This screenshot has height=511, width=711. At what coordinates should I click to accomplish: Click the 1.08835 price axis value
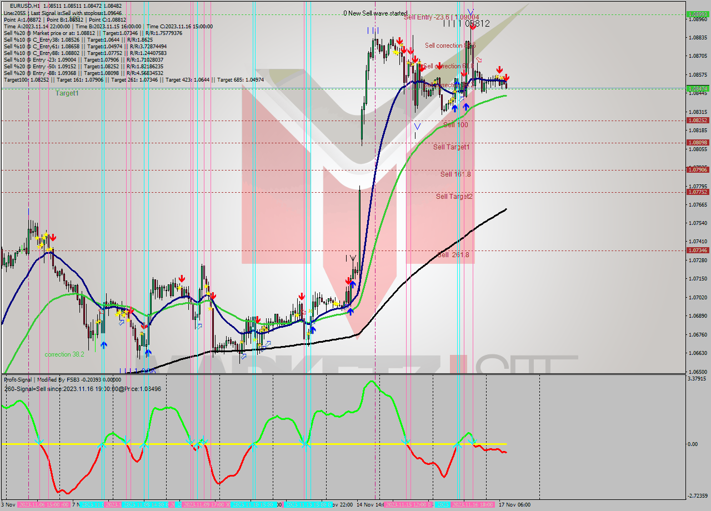tap(698, 38)
